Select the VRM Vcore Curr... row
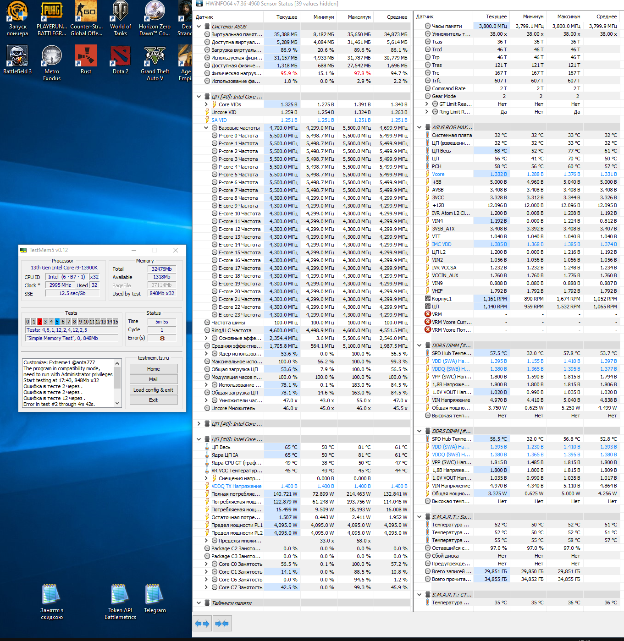This screenshot has width=624, height=641. (x=517, y=322)
